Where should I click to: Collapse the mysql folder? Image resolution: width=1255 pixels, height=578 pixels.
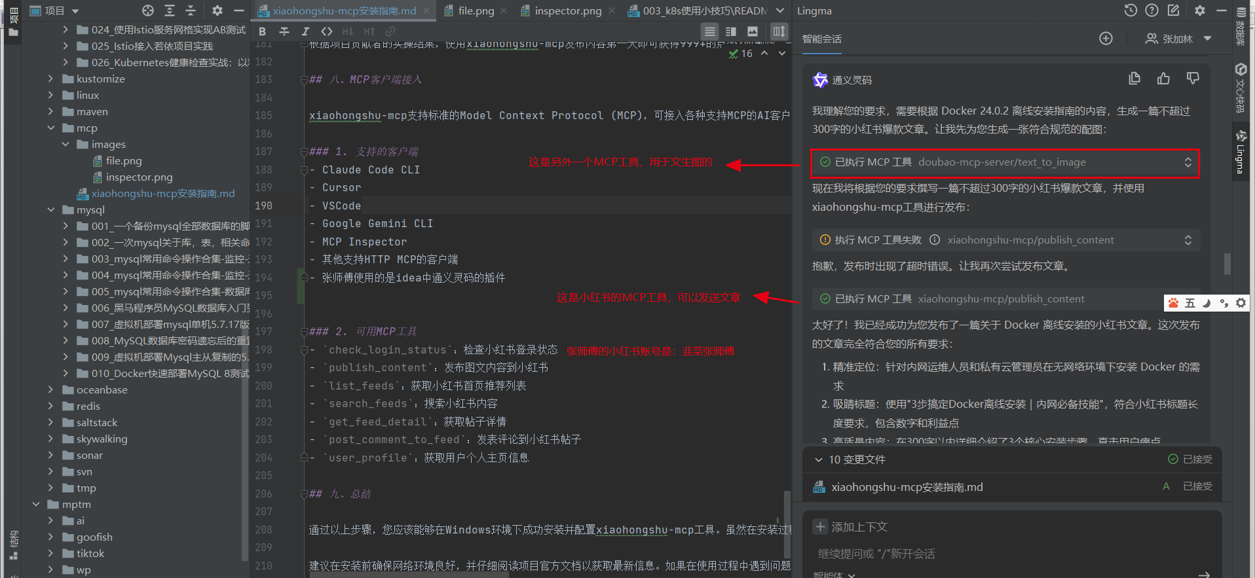(x=51, y=210)
